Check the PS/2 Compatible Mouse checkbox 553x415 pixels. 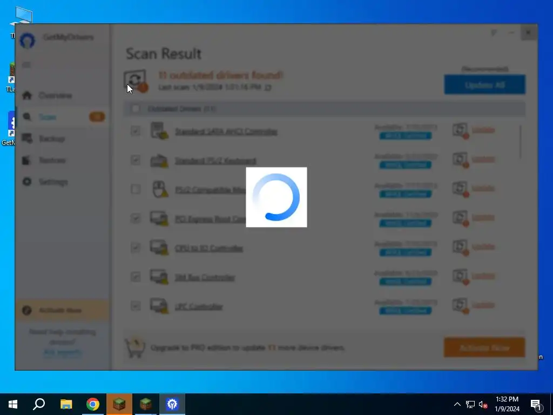pos(136,189)
